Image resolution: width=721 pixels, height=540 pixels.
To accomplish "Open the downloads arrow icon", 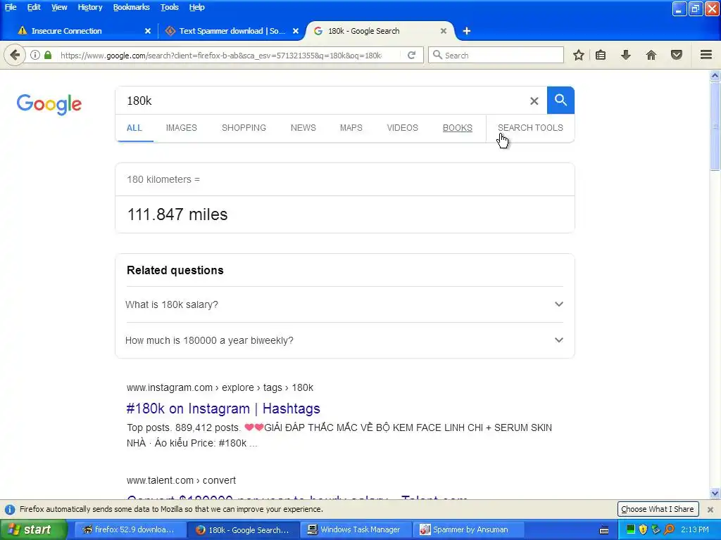I will pos(626,55).
